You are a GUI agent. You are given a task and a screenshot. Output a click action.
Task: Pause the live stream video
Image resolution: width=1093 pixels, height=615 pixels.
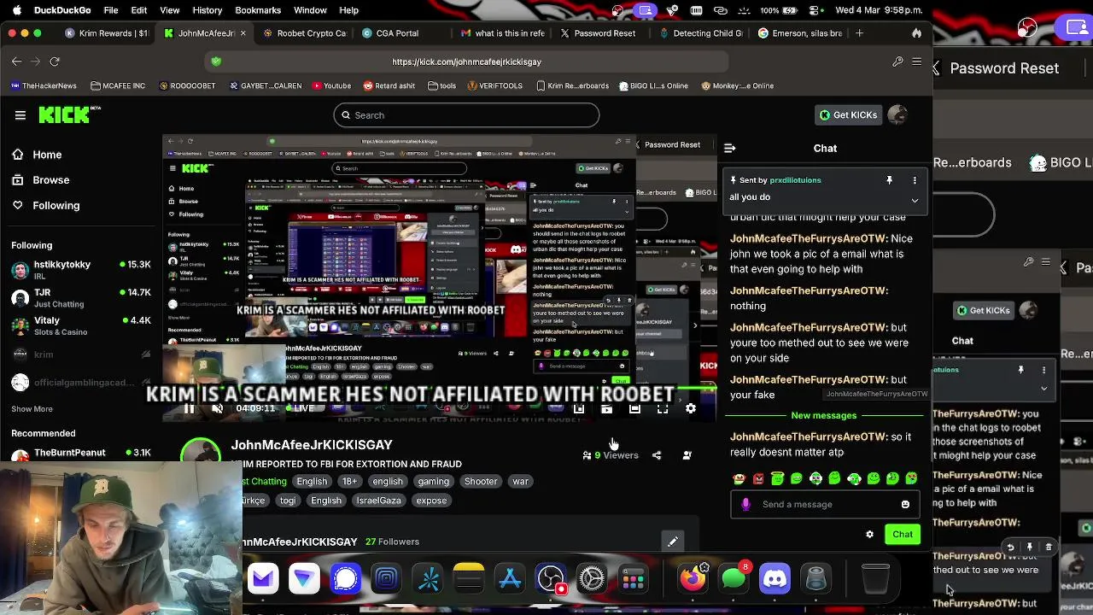coord(189,409)
